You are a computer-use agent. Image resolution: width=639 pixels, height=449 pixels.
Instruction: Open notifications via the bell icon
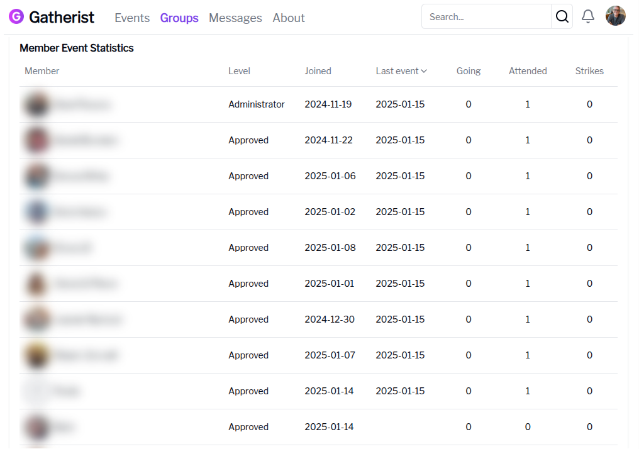pyautogui.click(x=588, y=16)
